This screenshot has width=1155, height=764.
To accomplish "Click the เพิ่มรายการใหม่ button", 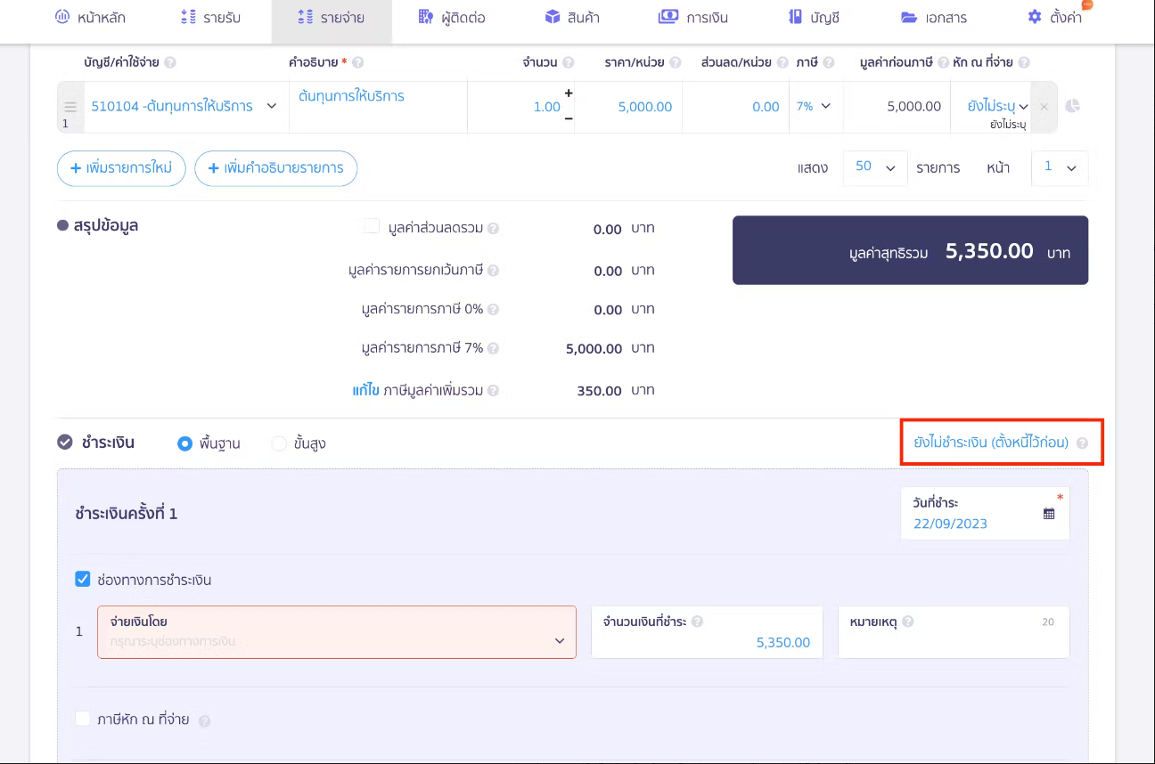I will [x=121, y=168].
